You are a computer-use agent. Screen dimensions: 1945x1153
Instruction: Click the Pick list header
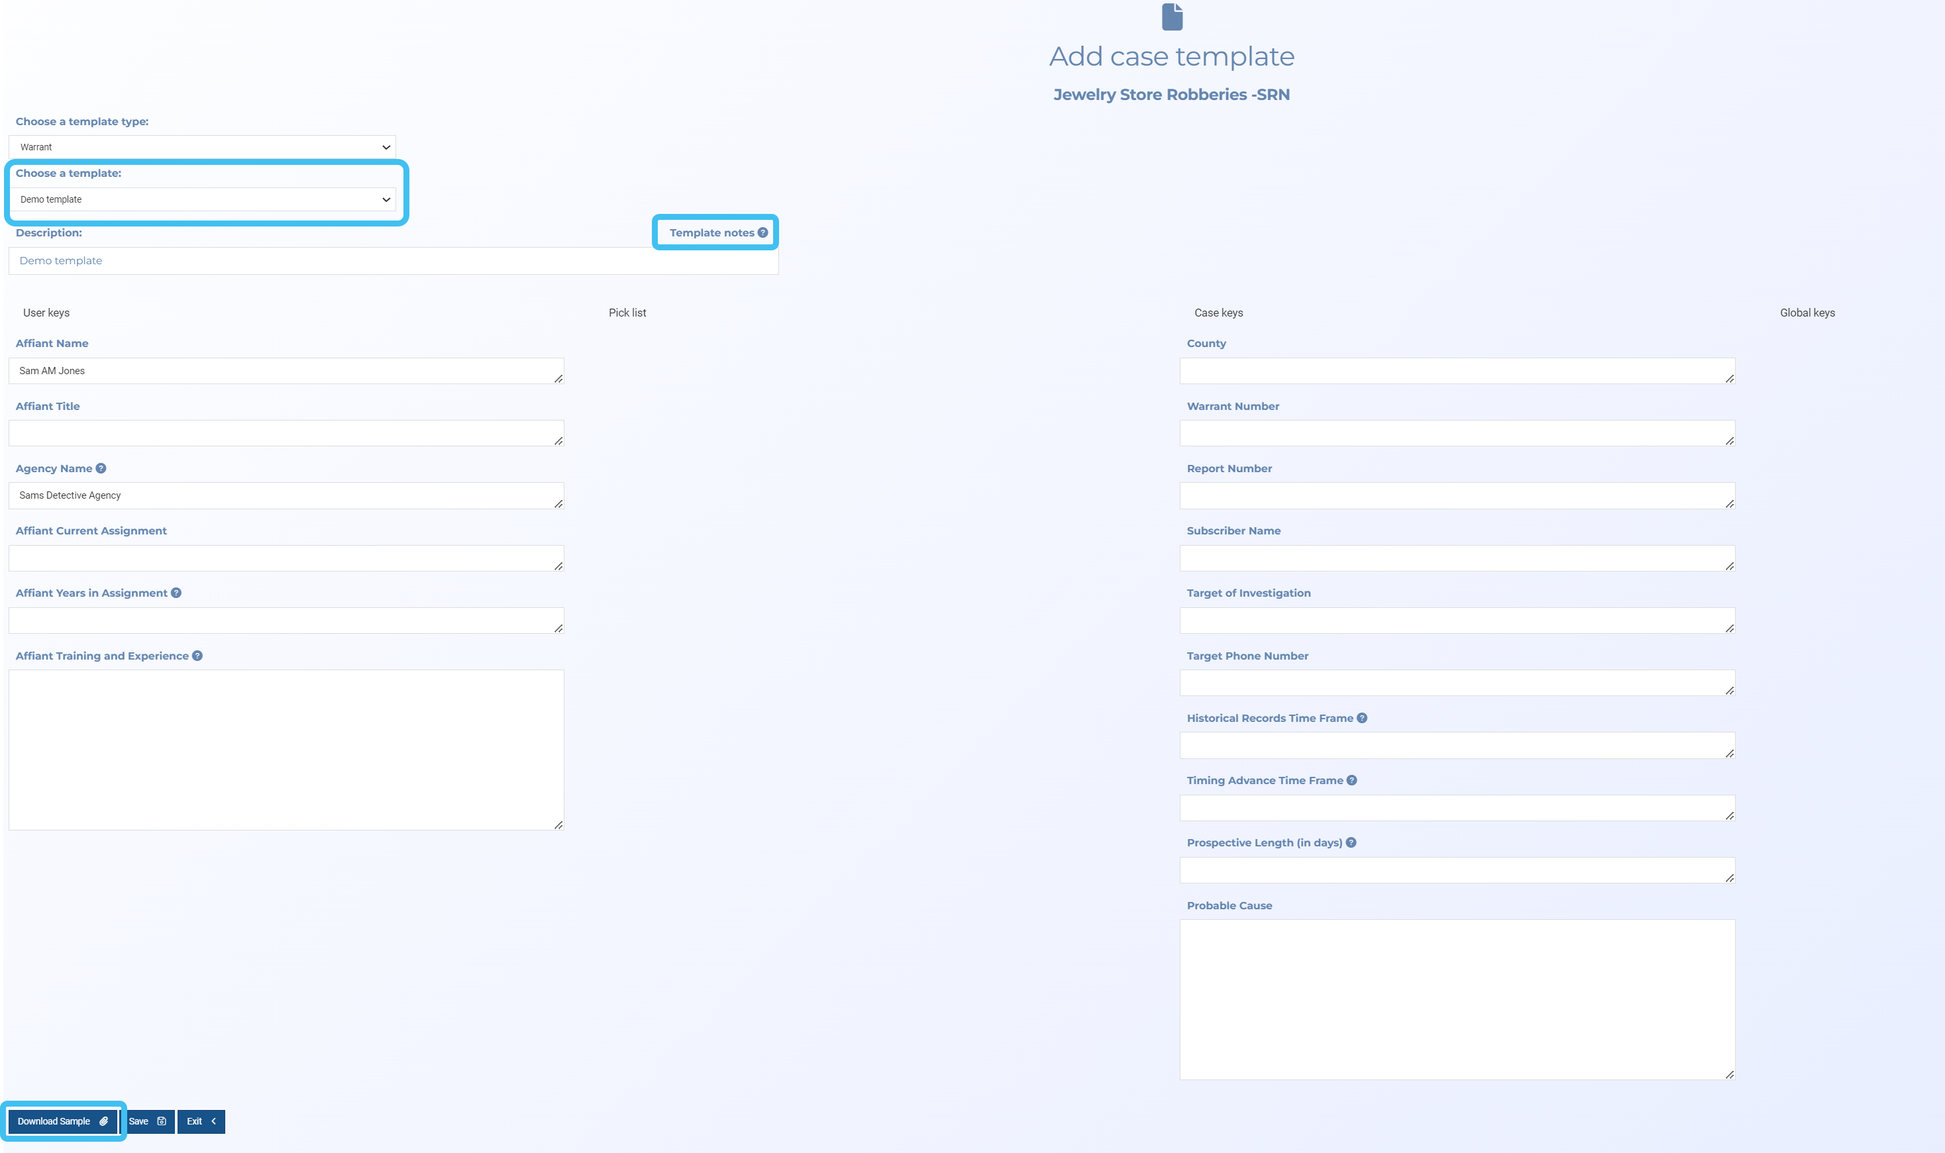(627, 313)
